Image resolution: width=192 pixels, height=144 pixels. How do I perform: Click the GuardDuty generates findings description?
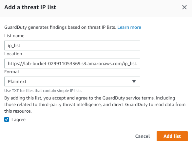tap(60, 27)
